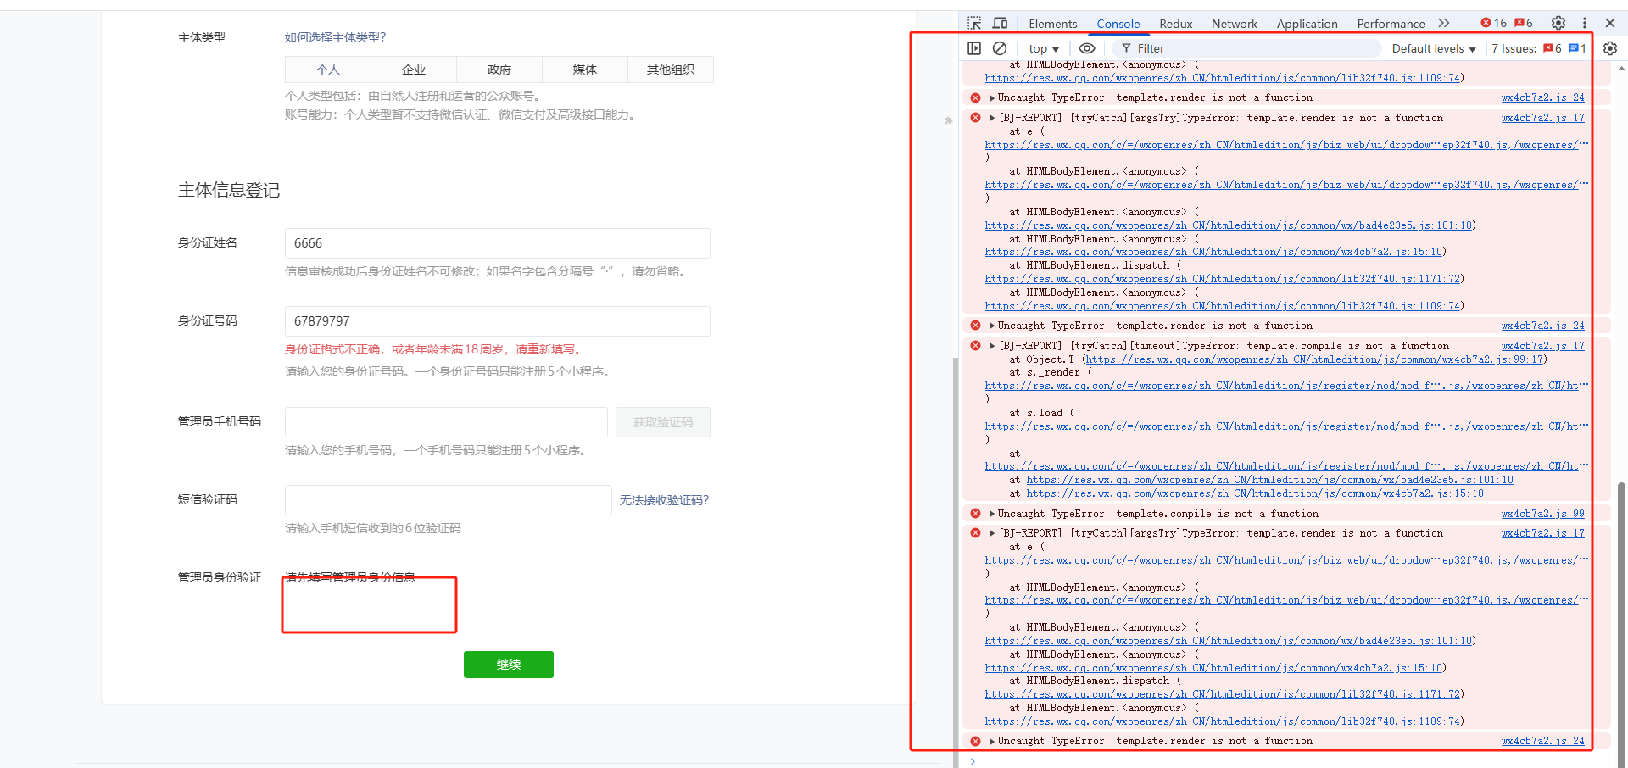The height and width of the screenshot is (768, 1628).
Task: Click the red 身份证格式不正确 error message
Action: coord(434,349)
